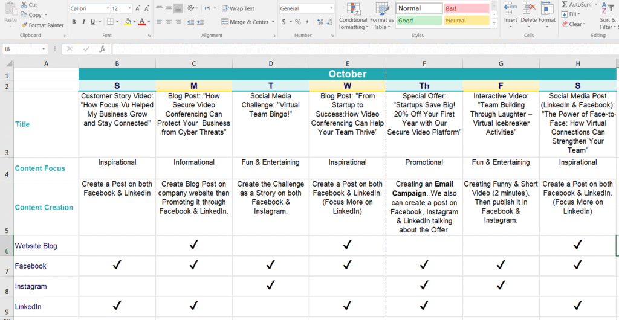Click the Insert cells icon

510,8
